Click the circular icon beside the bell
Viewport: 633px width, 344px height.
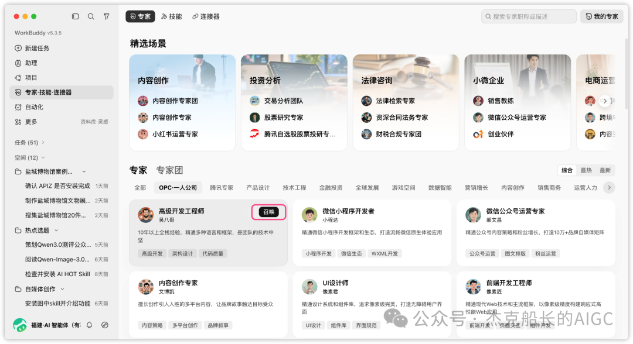click(x=105, y=325)
